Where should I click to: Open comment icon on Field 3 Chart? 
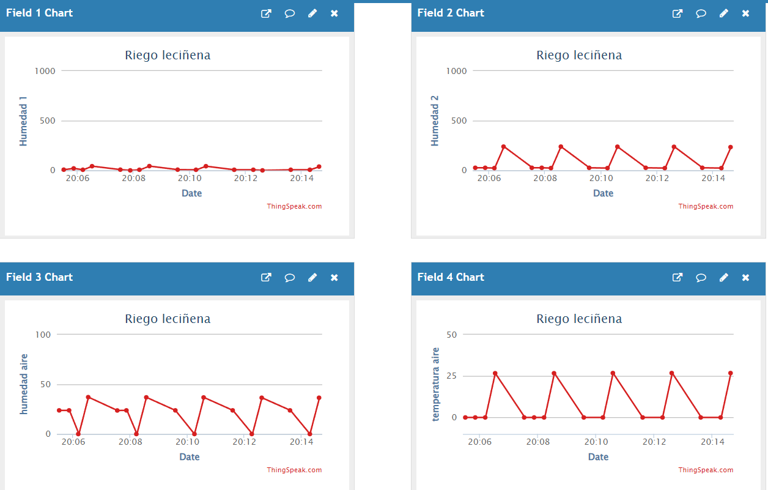pos(290,278)
